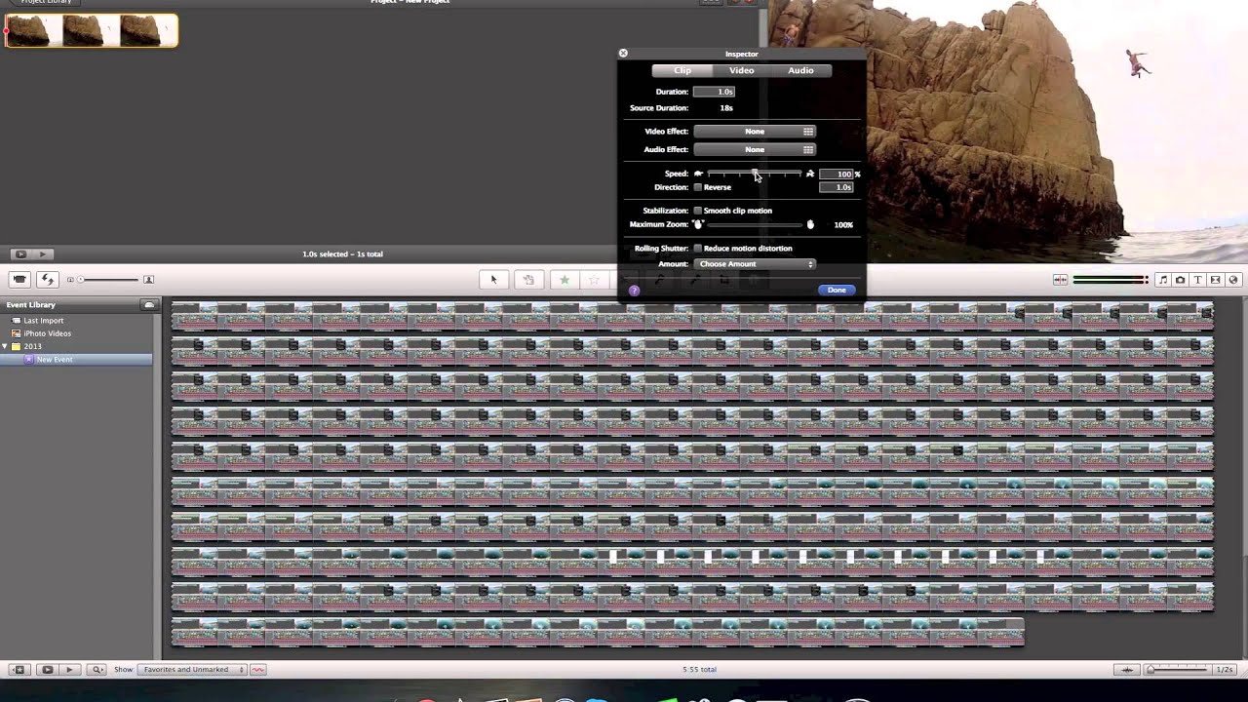Enable Reduce motion distortion checkbox

[x=697, y=249]
